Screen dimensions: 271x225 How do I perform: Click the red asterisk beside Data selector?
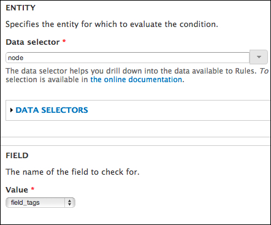(64, 41)
